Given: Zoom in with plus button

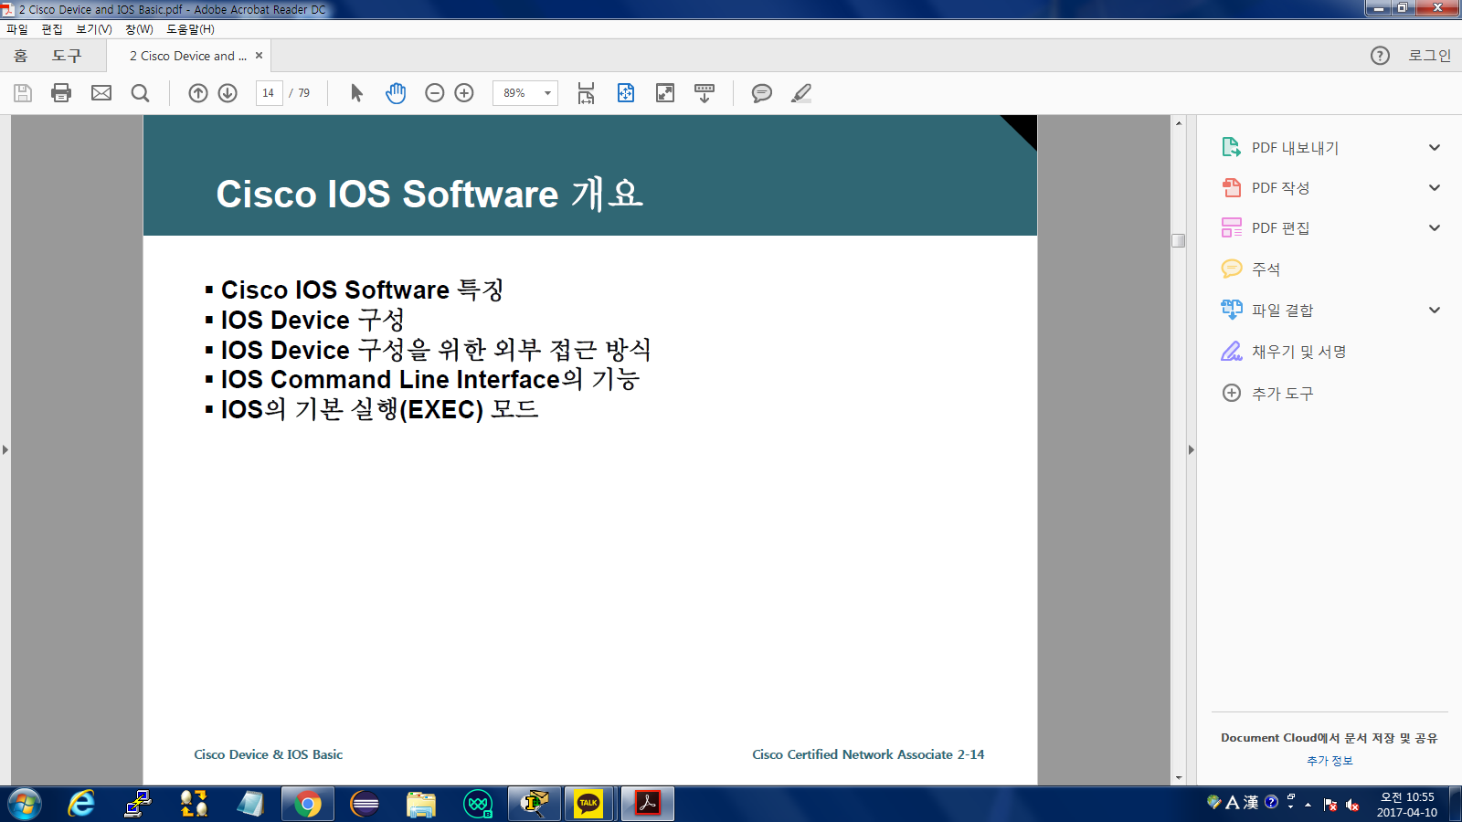Looking at the screenshot, I should 464,93.
